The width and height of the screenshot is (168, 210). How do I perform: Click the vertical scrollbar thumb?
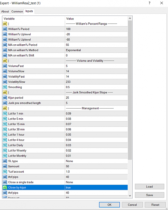[x=130, y=90]
